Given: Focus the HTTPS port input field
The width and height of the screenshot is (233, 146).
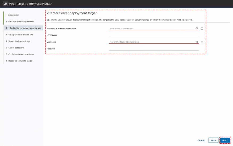Looking at the screenshot, I should (x=154, y=35).
